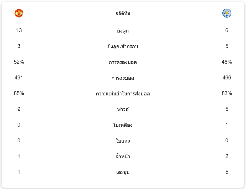Select the 85% pass accuracy value
Image resolution: width=246 pixels, height=189 pixels.
(x=19, y=93)
